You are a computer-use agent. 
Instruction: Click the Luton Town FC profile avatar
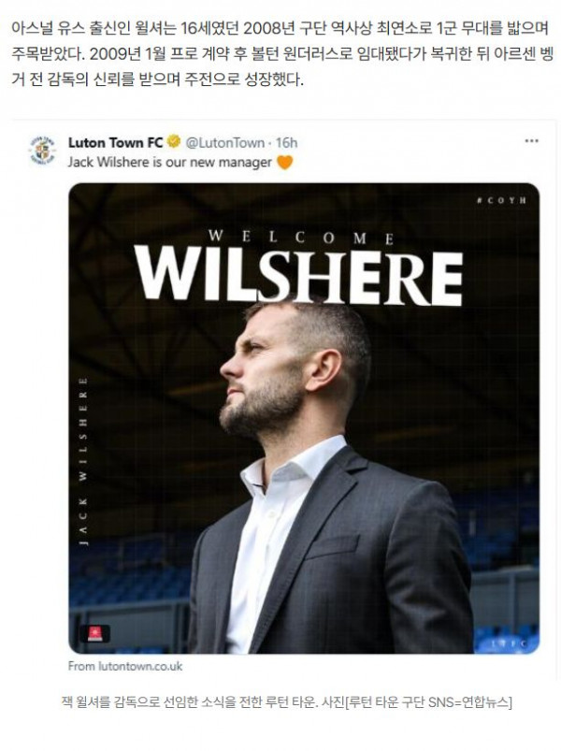pyautogui.click(x=42, y=151)
